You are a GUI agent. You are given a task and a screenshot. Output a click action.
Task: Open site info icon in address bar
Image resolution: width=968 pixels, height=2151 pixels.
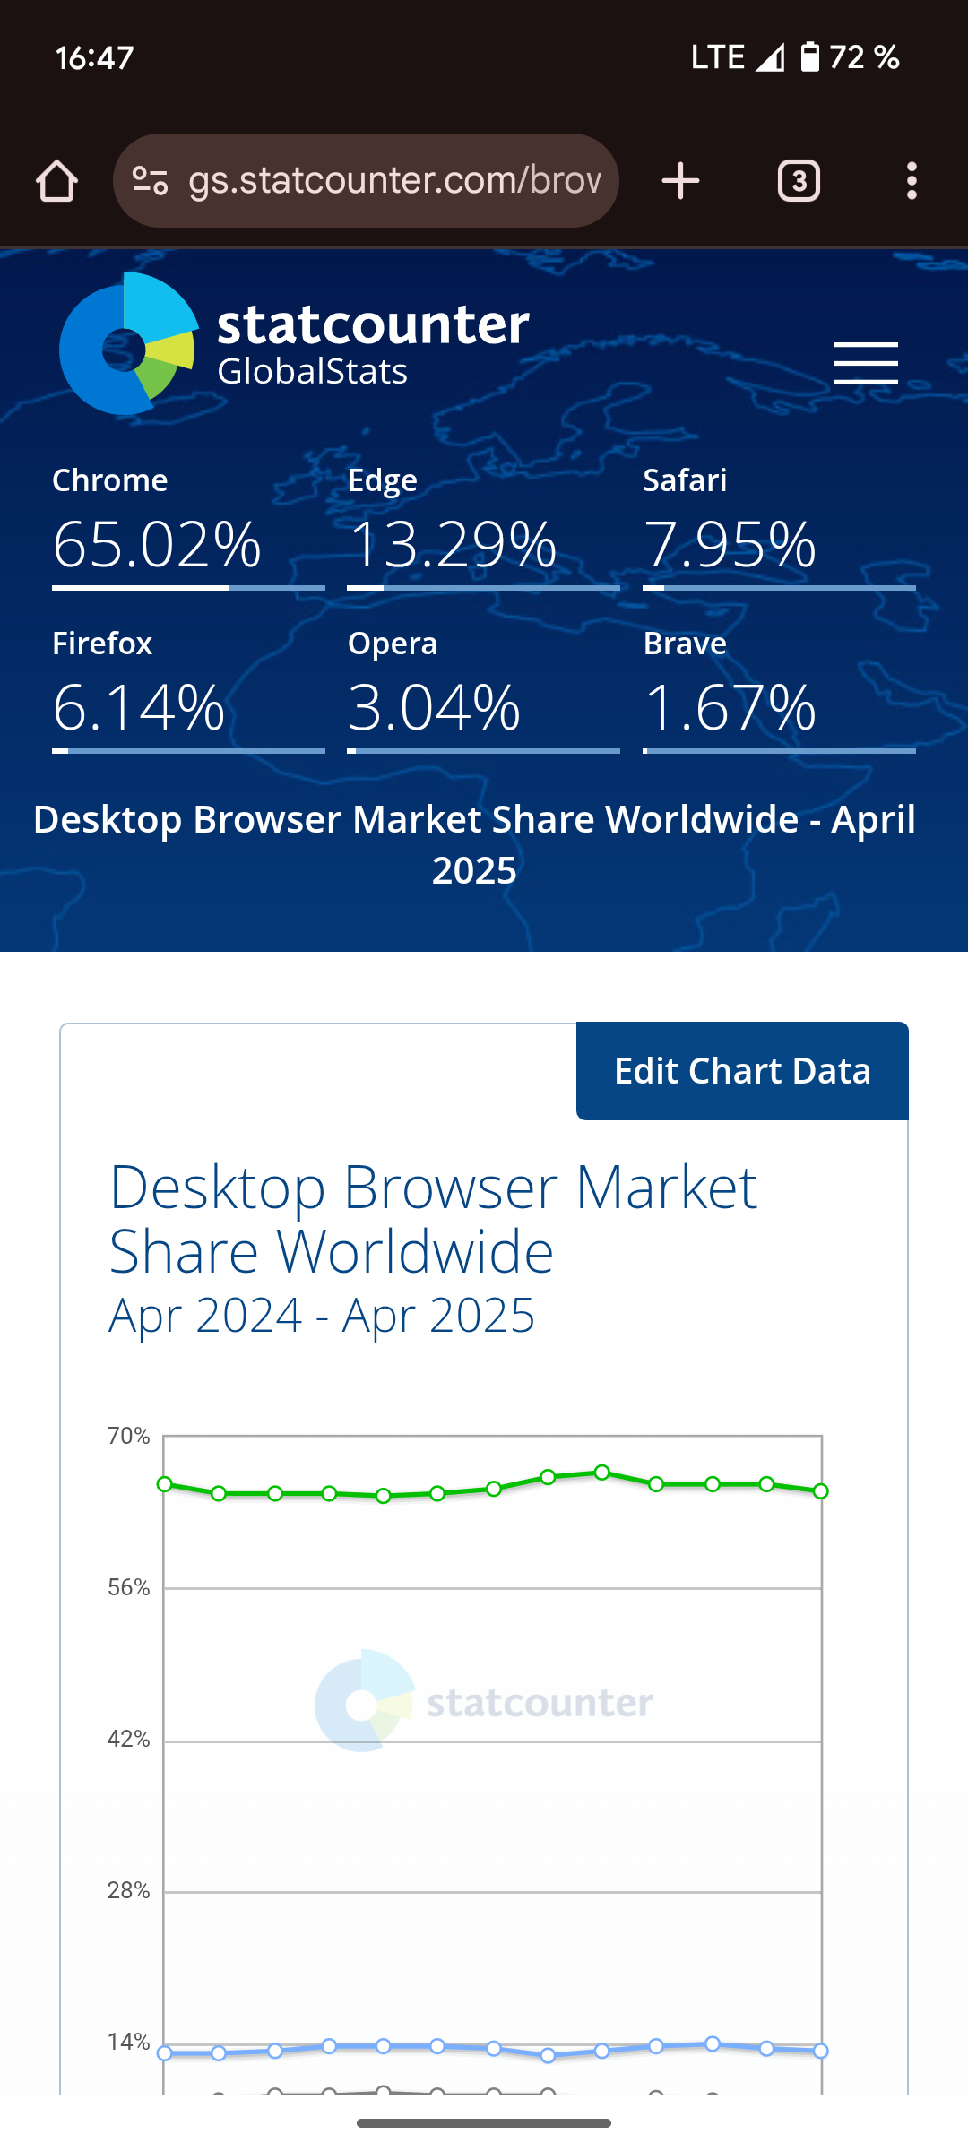point(150,181)
